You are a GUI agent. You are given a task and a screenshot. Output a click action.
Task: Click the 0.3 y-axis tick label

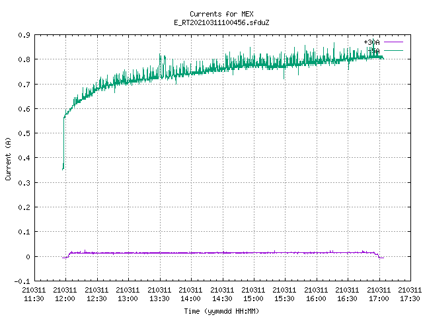tap(24, 183)
